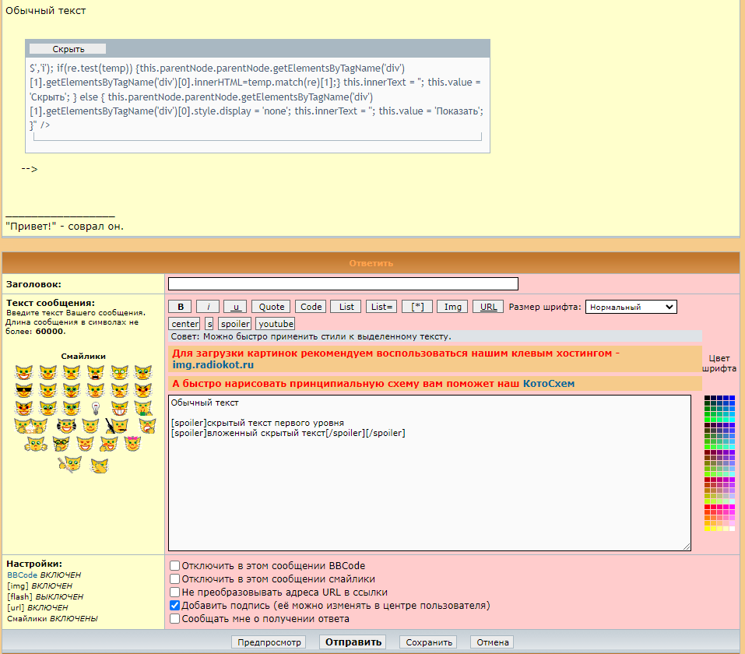This screenshot has height=654, width=745.
Task: Open the img.radiokot.ru hosting link
Action: (x=213, y=365)
